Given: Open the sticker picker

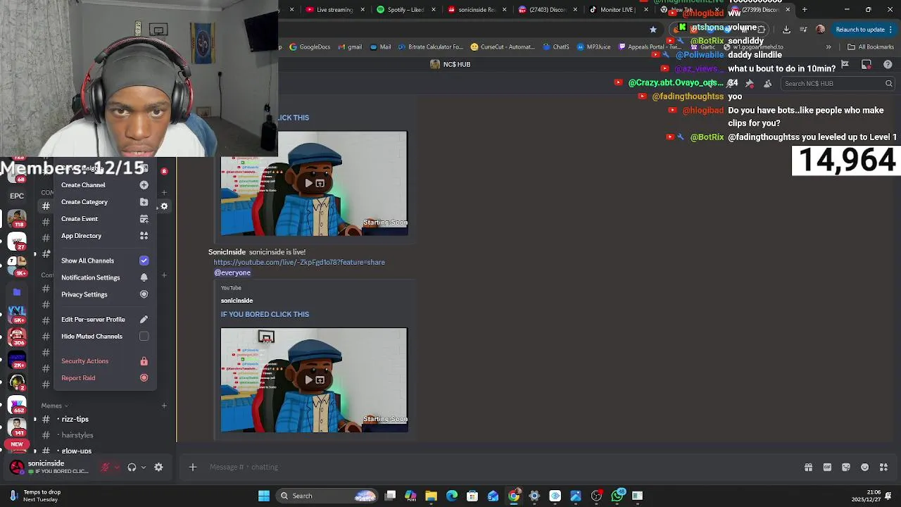Looking at the screenshot, I should 846,467.
